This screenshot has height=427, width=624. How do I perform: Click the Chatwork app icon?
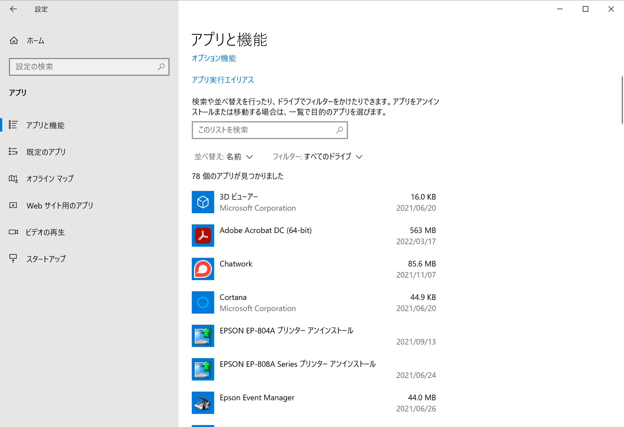tap(203, 269)
